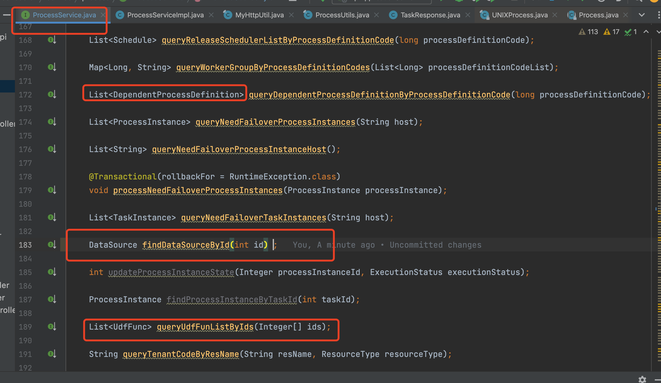The height and width of the screenshot is (383, 661).
Task: Click the implemented-method gutter marker on line 183
Action: click(52, 245)
